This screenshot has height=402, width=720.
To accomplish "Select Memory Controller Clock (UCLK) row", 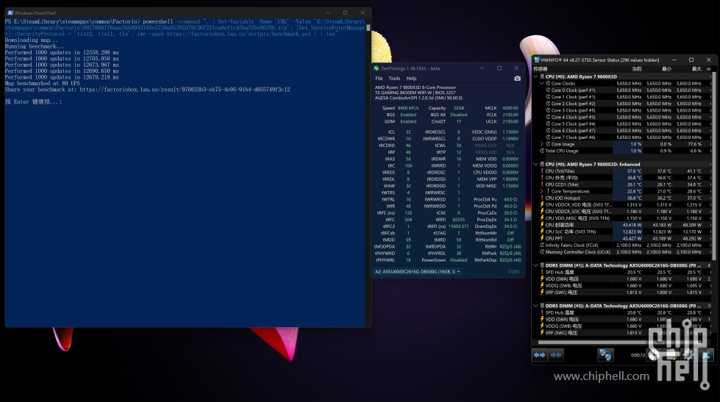I will point(621,252).
